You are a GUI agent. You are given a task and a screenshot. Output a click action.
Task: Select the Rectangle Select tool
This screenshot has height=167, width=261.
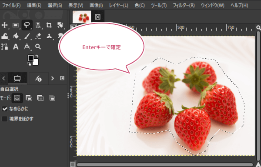tap(16, 25)
